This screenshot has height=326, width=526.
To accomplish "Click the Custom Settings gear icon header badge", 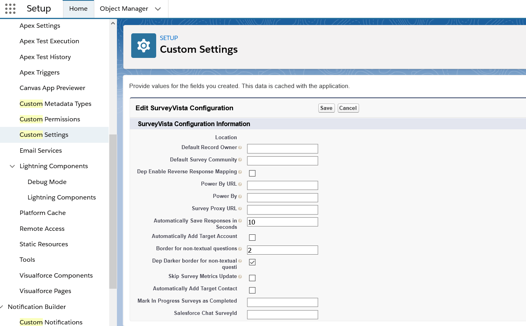I will point(143,45).
